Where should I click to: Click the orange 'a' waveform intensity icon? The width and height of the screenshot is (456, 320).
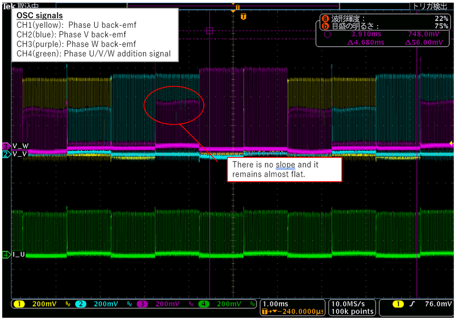click(x=324, y=19)
